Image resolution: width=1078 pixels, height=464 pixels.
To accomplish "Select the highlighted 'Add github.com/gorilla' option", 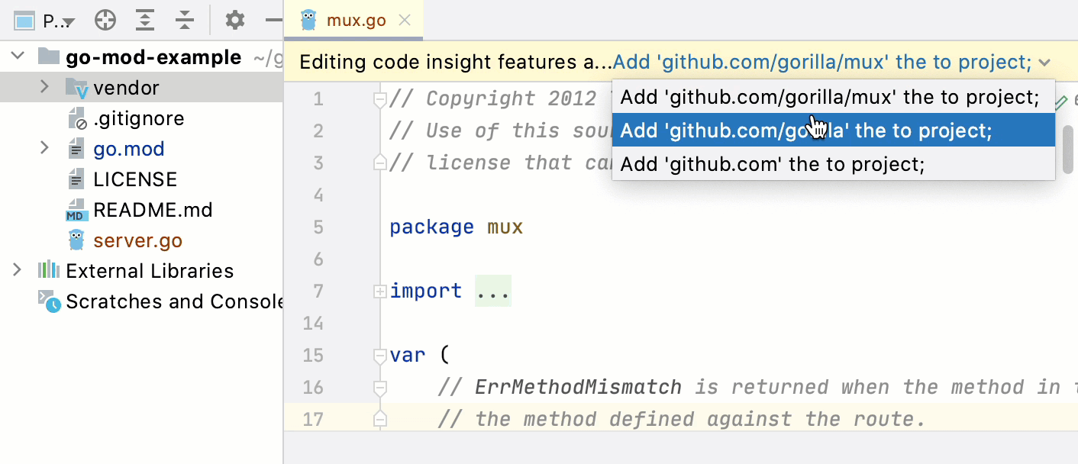I will 832,130.
